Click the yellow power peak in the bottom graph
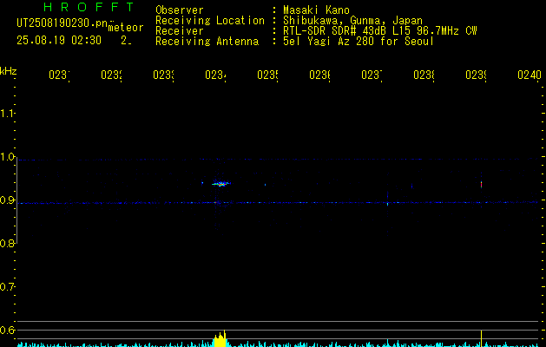This screenshot has height=347, width=546. 220,338
